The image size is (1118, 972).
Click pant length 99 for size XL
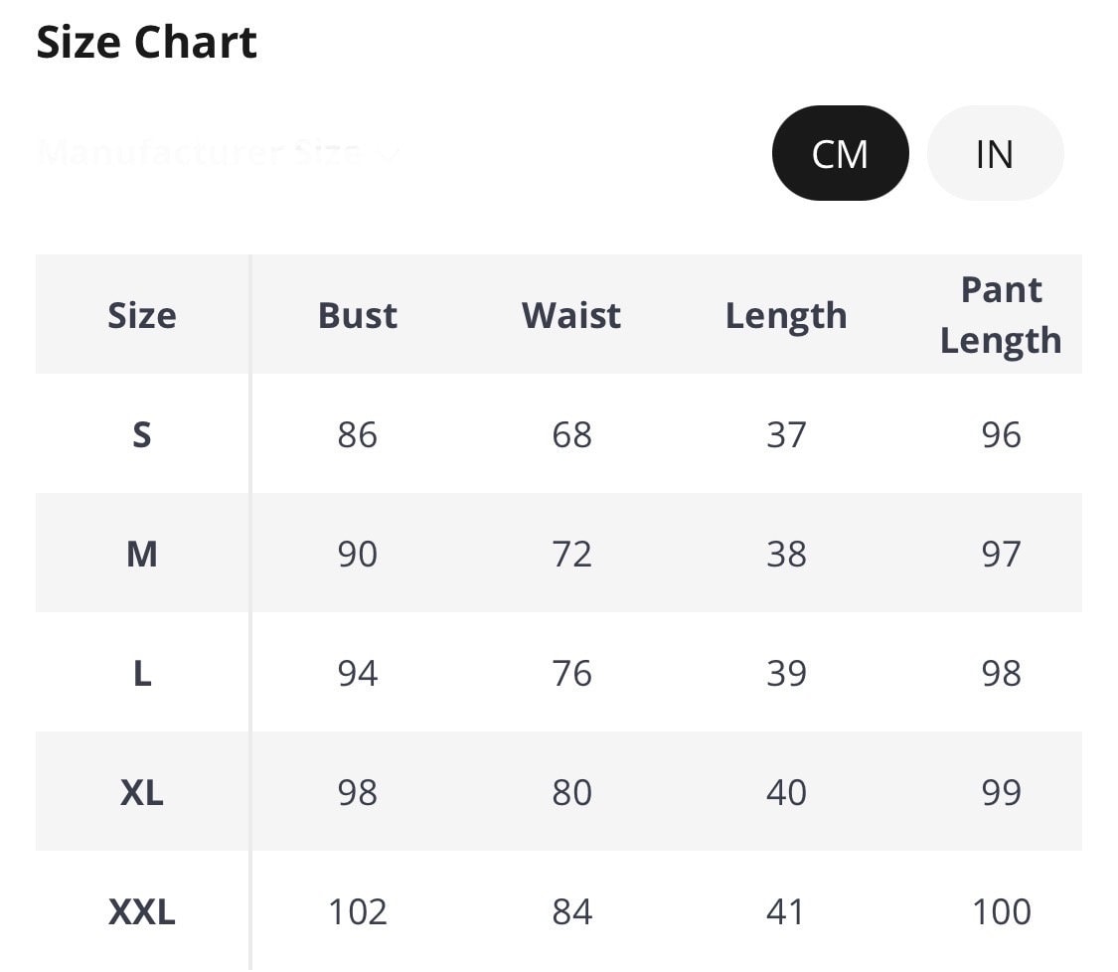tap(1001, 792)
